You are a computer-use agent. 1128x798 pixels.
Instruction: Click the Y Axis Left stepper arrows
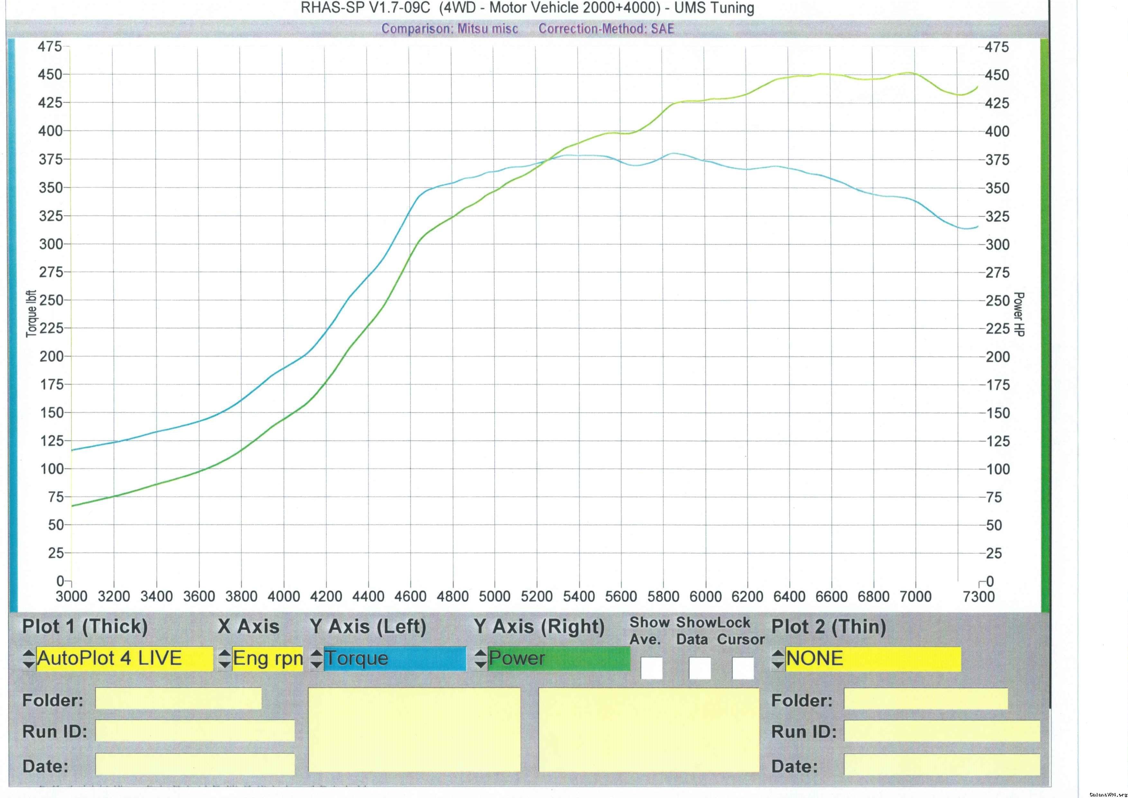(317, 659)
